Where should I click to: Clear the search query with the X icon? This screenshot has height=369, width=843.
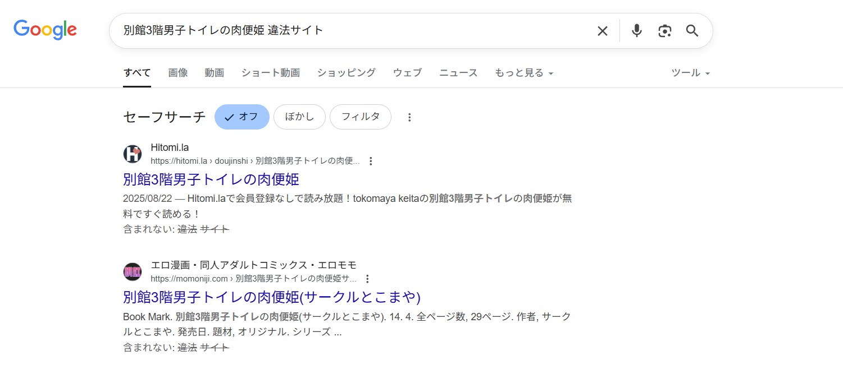pyautogui.click(x=602, y=31)
